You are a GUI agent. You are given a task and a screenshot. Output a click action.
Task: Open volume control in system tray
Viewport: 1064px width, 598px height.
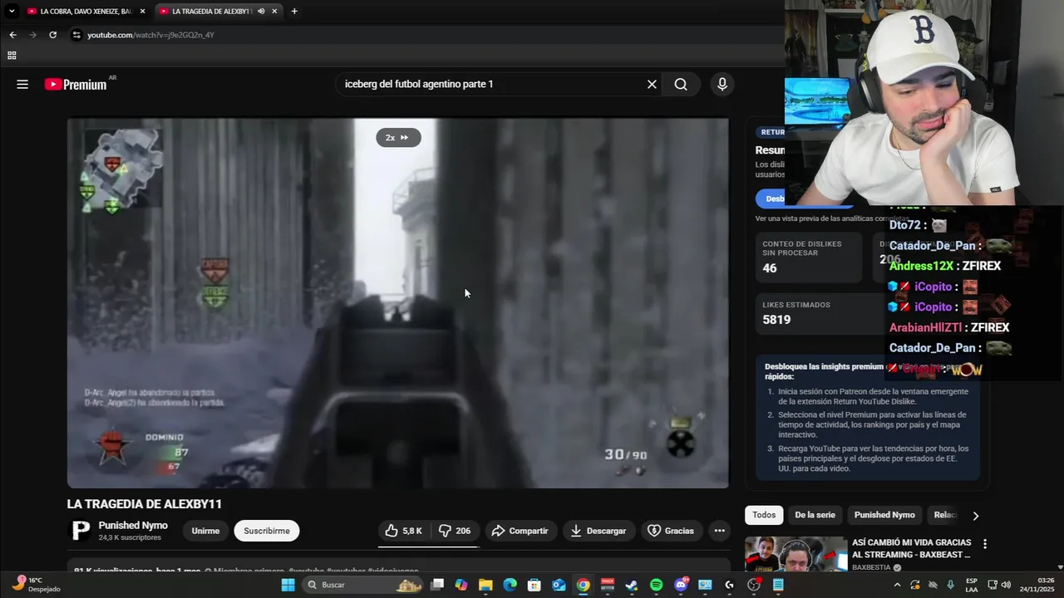tap(1004, 585)
